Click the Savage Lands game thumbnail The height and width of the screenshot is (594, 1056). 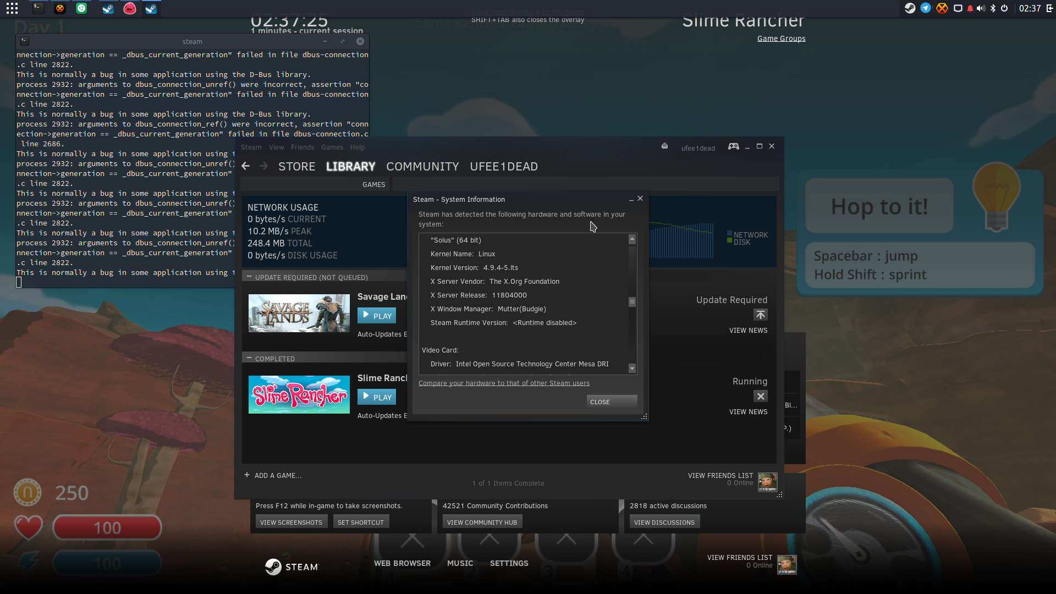tap(299, 313)
